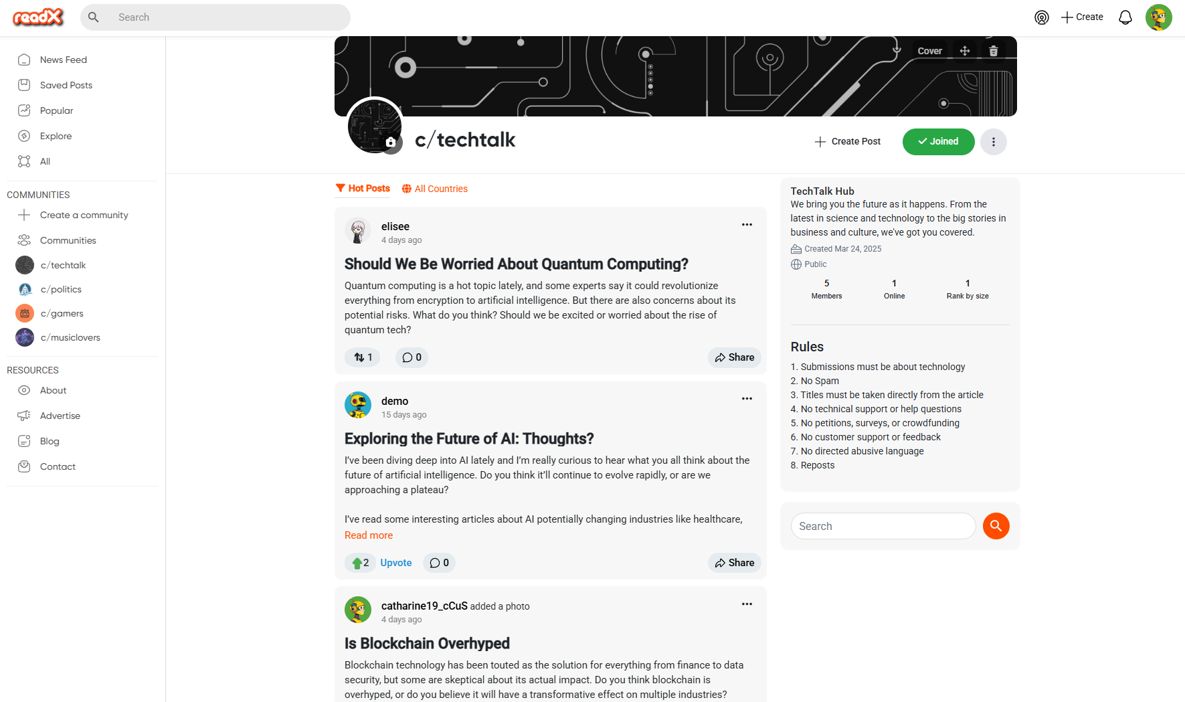Open the notifications bell
Screen dimensions: 1185x702
coord(1125,17)
